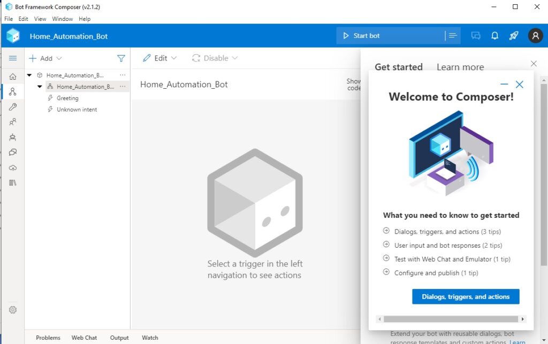Screen dimensions: 548x344
Task: Open the settings gear in sidebar
Action: coord(13,310)
